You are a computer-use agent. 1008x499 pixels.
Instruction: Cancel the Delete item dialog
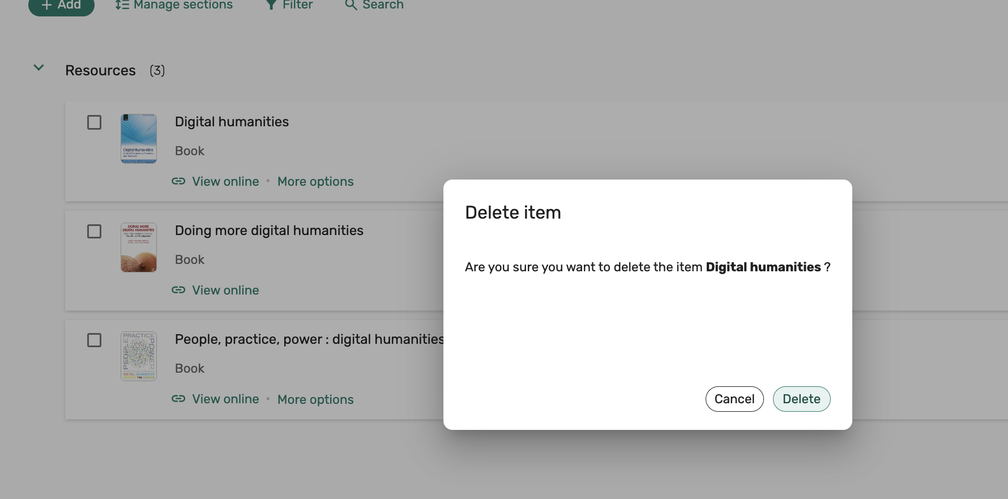click(x=734, y=399)
